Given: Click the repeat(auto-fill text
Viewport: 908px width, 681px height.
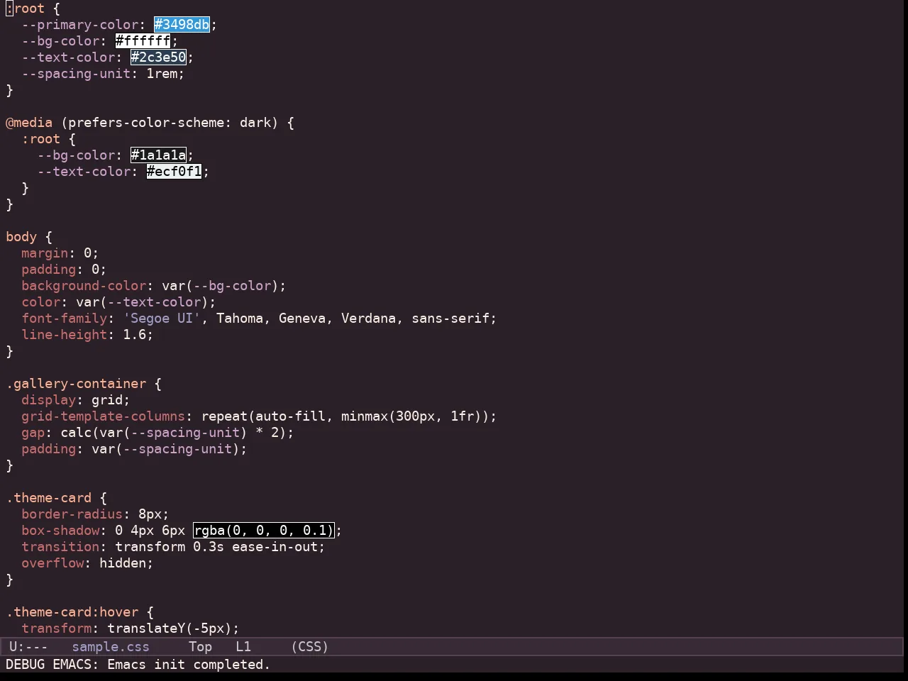Looking at the screenshot, I should pyautogui.click(x=263, y=416).
